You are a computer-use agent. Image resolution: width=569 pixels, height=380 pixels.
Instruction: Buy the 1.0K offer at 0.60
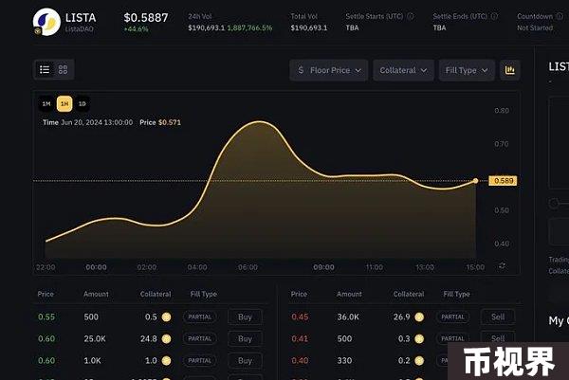[x=245, y=360]
